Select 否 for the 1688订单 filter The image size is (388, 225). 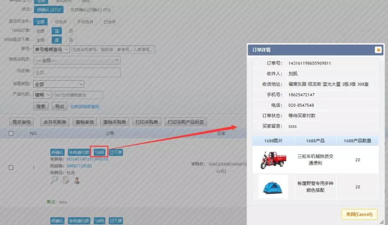point(71,31)
